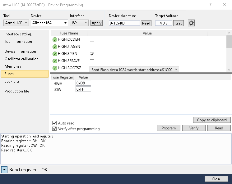Click the help question mark icon
232x184 pixels.
[x=211, y=5]
